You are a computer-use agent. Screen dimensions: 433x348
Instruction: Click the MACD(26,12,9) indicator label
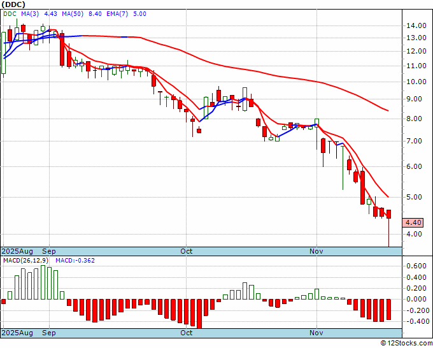click(x=25, y=261)
